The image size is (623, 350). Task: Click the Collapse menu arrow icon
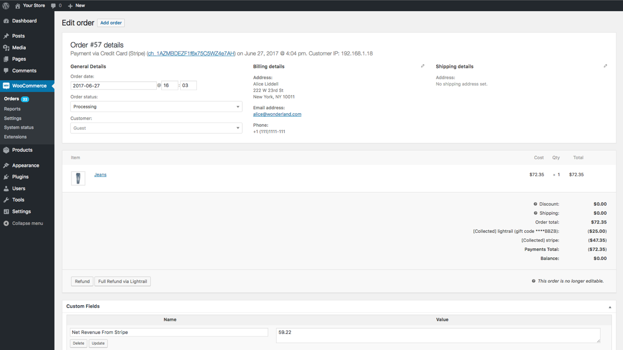(x=6, y=224)
